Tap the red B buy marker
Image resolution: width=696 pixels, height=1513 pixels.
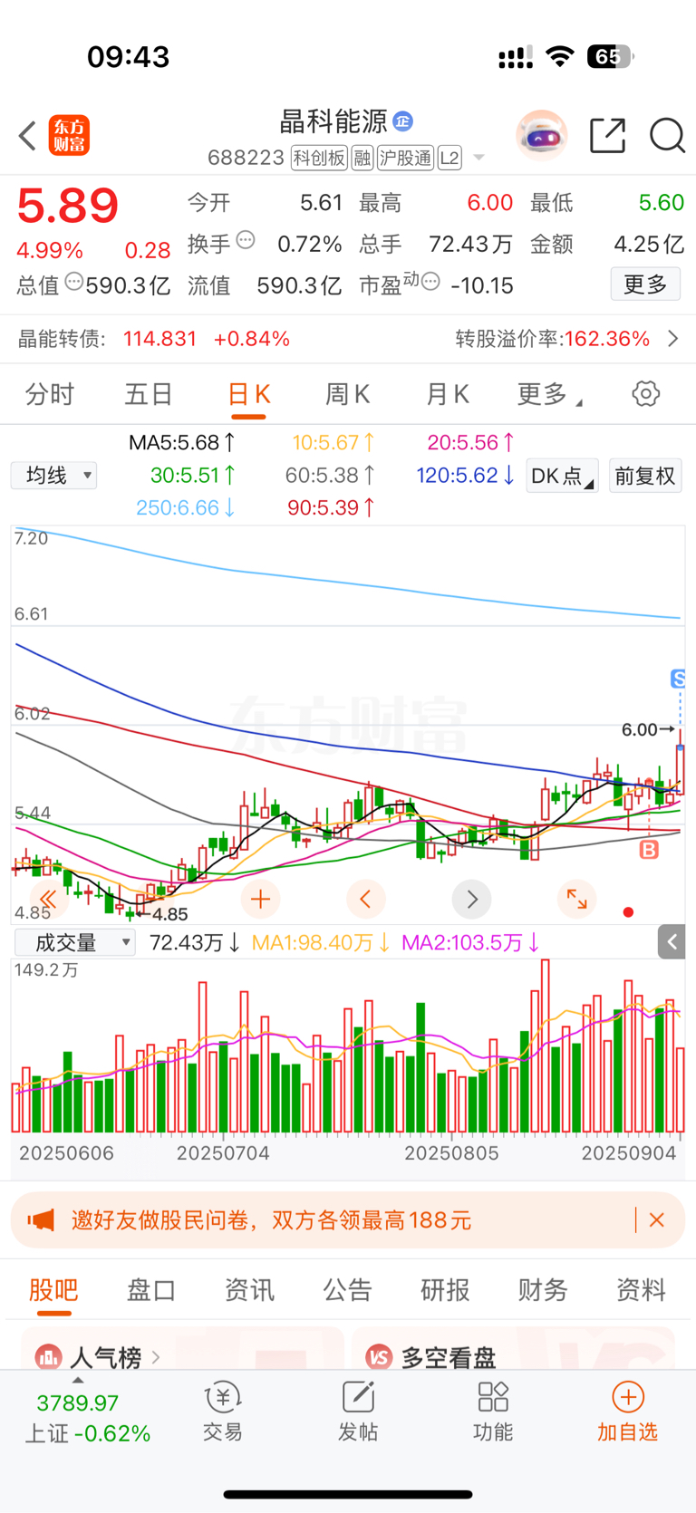pos(649,850)
